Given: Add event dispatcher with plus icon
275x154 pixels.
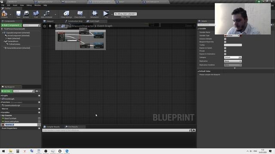Looking at the screenshot, I should [x=39, y=128].
